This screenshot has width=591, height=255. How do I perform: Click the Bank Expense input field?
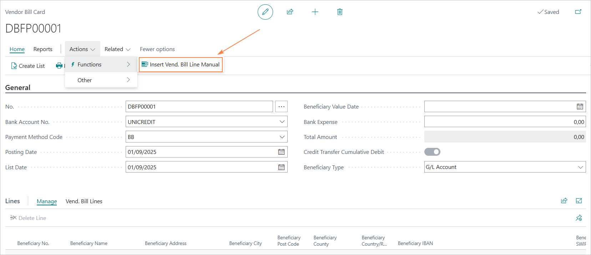click(504, 122)
